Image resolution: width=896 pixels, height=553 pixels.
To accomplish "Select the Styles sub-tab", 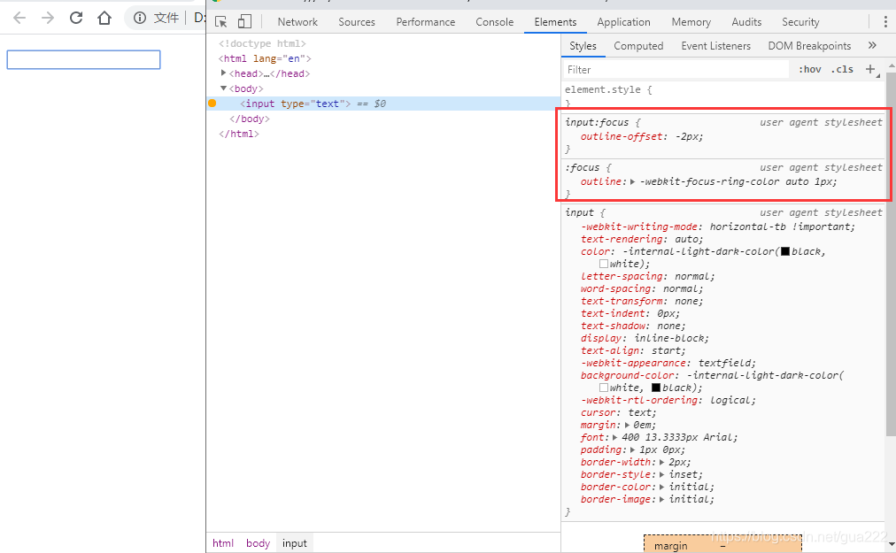I will [583, 46].
